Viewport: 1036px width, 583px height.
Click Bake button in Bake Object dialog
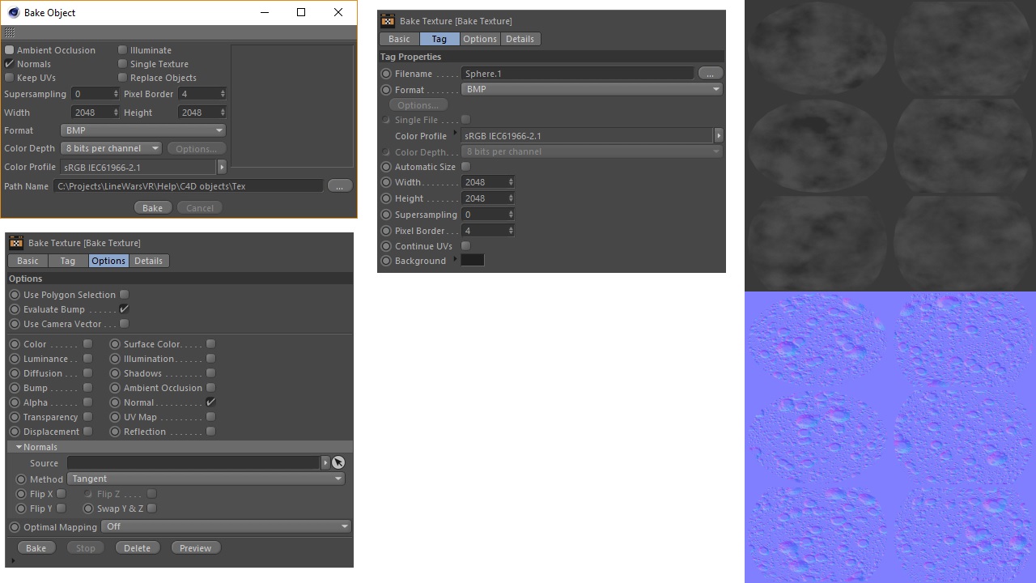pyautogui.click(x=152, y=208)
